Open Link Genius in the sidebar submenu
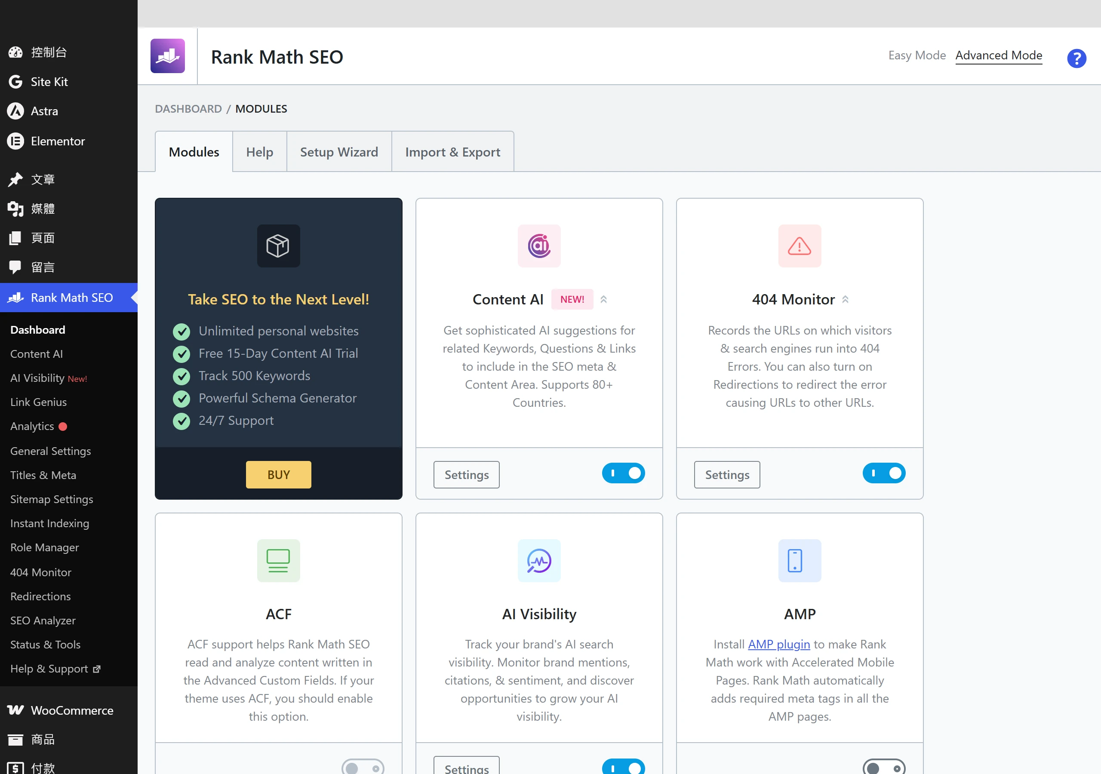This screenshot has width=1101, height=774. (x=38, y=402)
